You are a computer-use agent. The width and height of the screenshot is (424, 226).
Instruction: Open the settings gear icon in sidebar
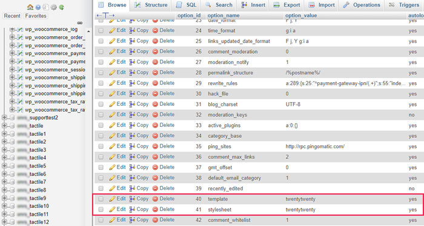coord(54,7)
